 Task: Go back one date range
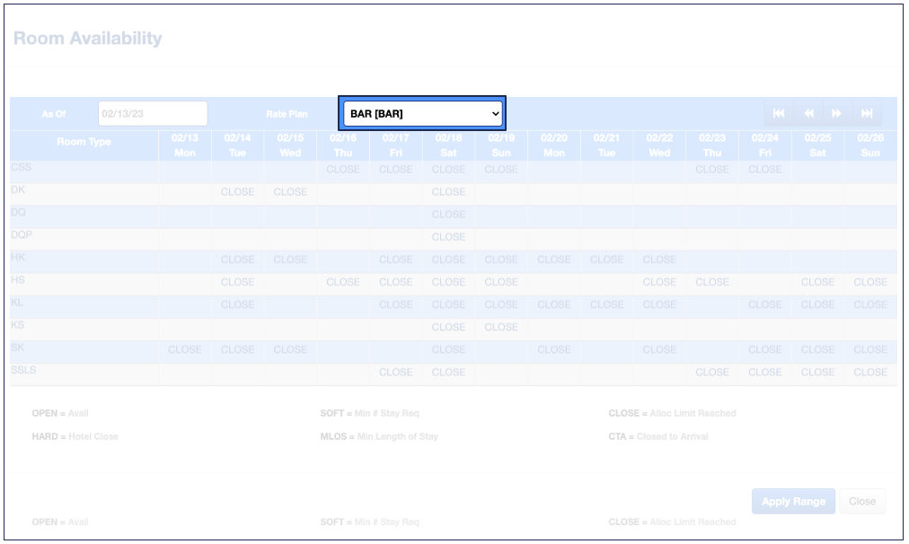click(808, 113)
